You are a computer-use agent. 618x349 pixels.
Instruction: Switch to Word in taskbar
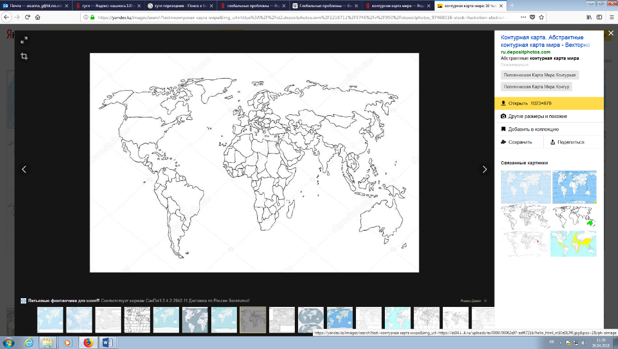[107, 342]
